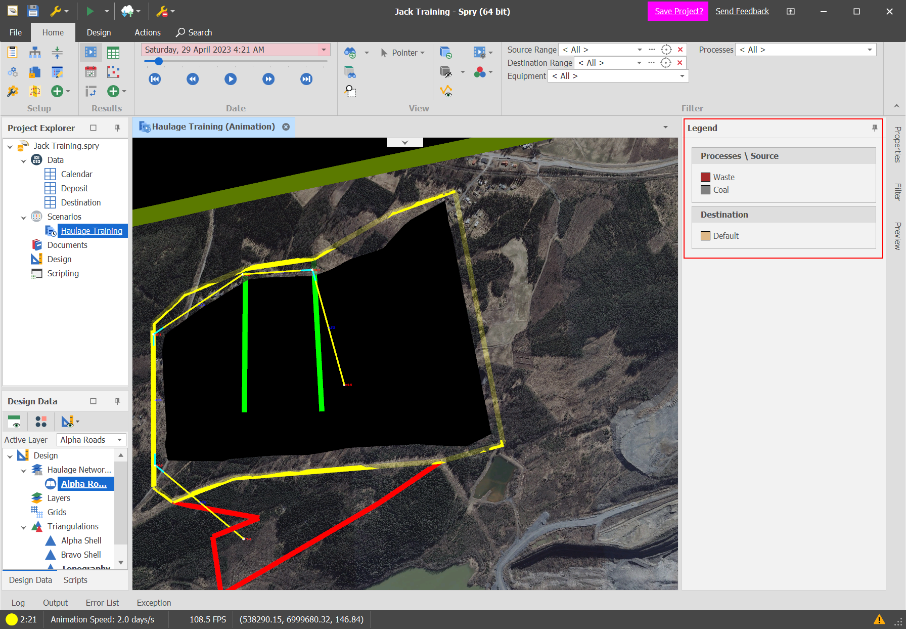Click the calendar results icon

point(90,72)
